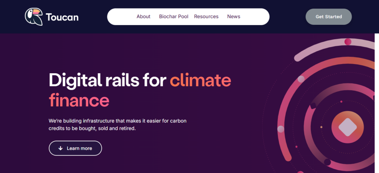379x173 pixels.
Task: Go to the Biochar Pool page
Action: [x=174, y=17]
